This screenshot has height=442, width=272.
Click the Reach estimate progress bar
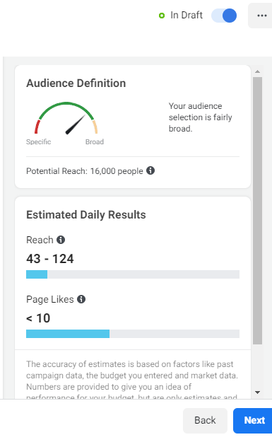(x=133, y=274)
